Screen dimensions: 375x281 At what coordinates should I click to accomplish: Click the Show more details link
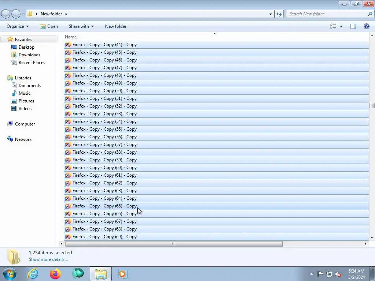tap(48, 259)
